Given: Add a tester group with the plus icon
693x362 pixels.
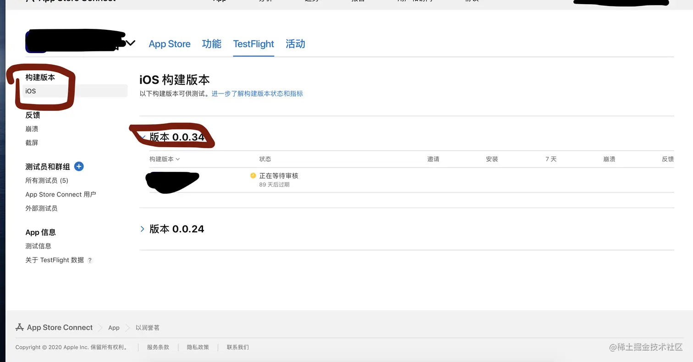Looking at the screenshot, I should tap(79, 166).
